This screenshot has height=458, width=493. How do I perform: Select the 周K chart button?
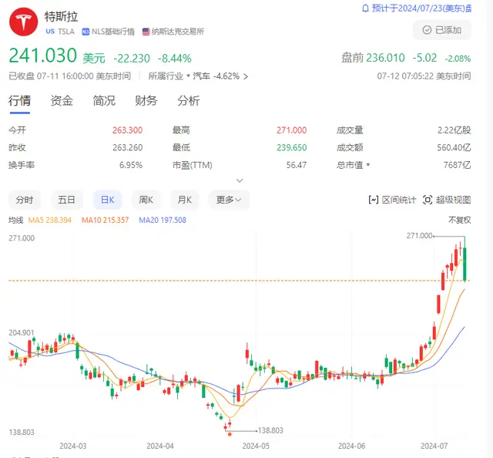click(146, 200)
